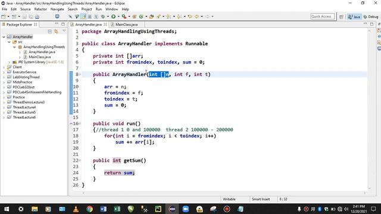Toggle Show Whitespace Characters button

coord(96,17)
